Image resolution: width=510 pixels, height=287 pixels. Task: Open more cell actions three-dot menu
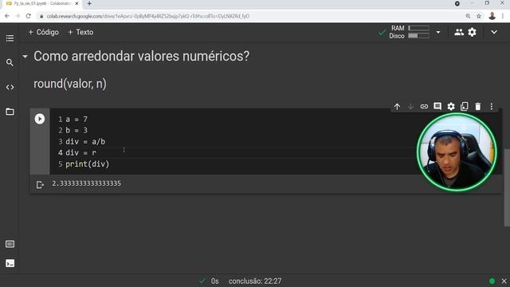[492, 106]
